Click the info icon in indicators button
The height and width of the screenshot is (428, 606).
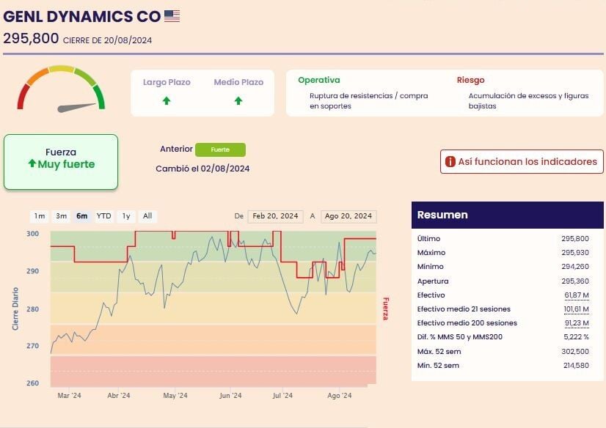click(450, 162)
